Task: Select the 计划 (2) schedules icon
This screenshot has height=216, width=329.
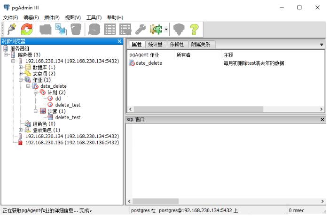Action: coord(43,93)
